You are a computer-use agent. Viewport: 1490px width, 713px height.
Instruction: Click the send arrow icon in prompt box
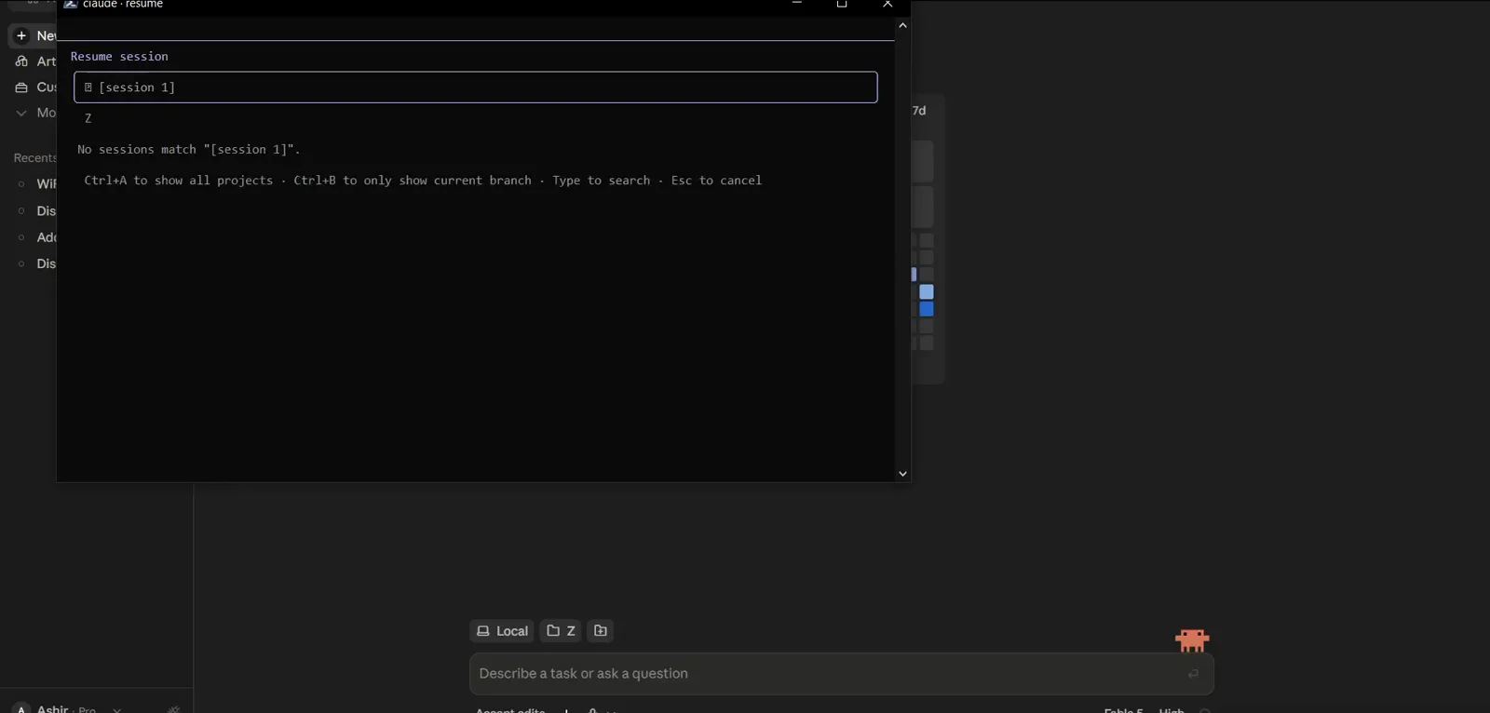1193,674
